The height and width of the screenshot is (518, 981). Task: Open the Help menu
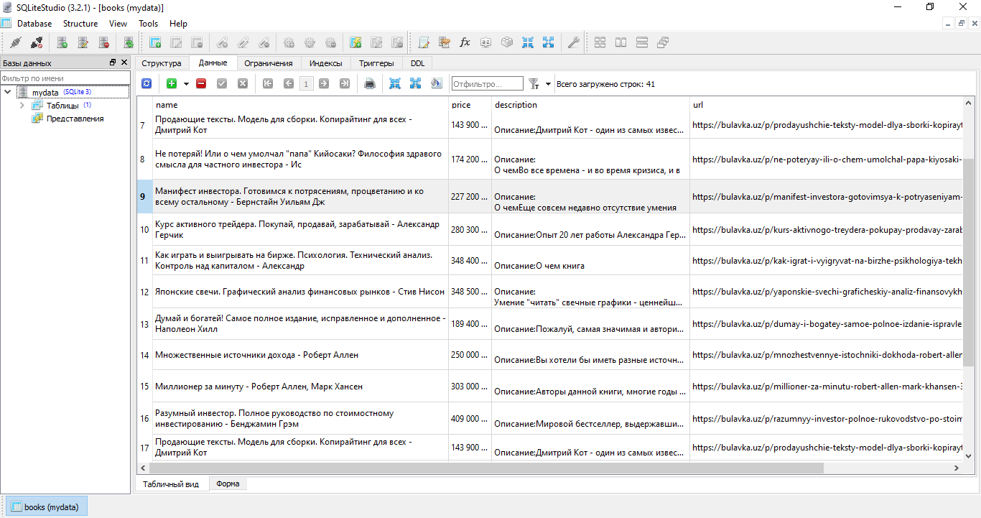[178, 24]
